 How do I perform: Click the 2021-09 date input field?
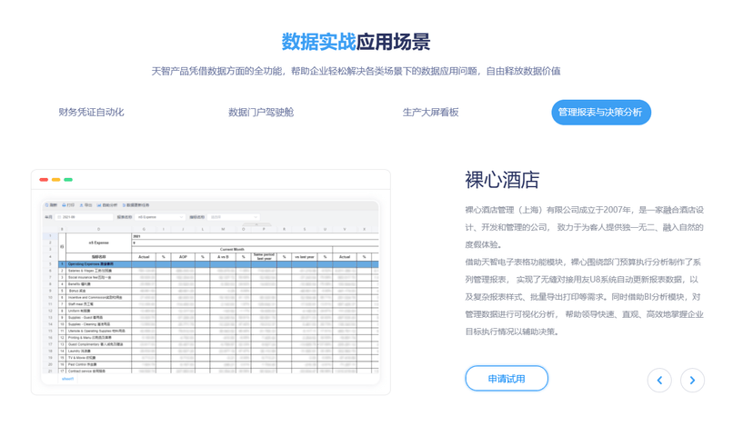84,217
